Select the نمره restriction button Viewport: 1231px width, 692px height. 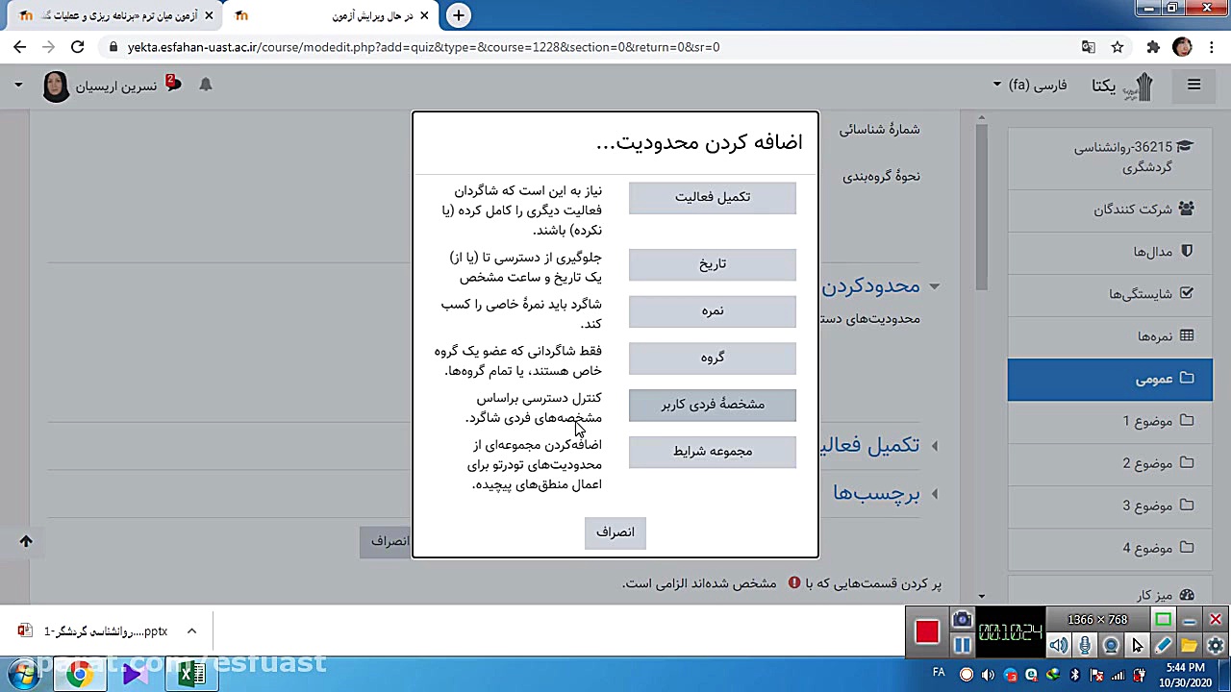(x=713, y=311)
